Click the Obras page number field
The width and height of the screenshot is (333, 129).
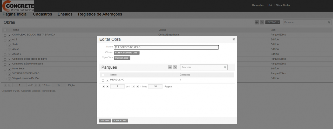click(19, 85)
